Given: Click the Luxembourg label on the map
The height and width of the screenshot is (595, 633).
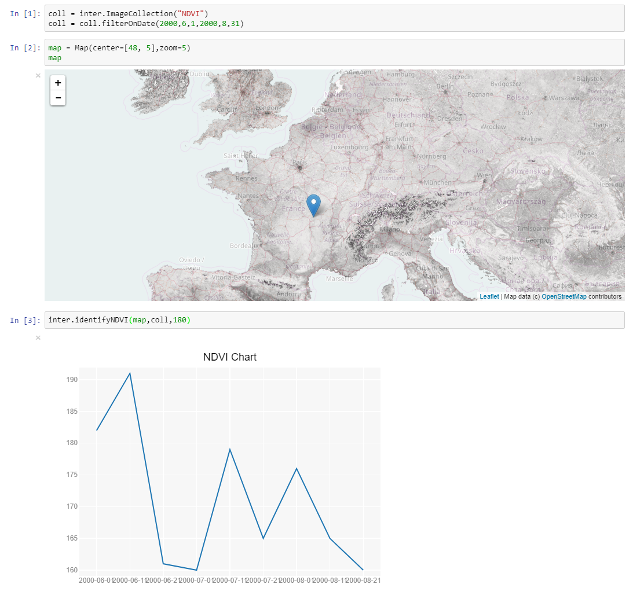Looking at the screenshot, I should pos(349,147).
